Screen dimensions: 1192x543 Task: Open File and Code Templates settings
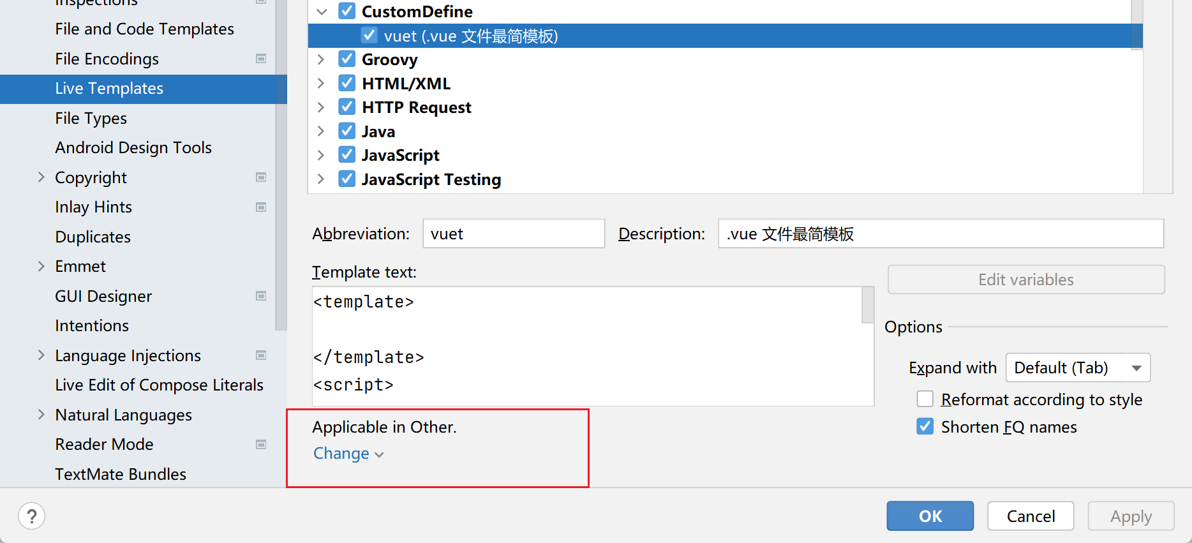144,29
